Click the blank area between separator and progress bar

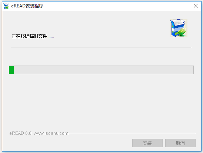(101, 57)
